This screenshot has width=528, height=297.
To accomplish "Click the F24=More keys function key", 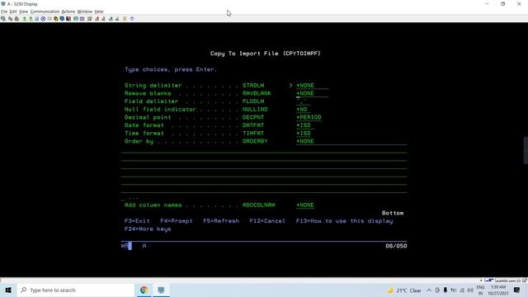I will 148,229.
